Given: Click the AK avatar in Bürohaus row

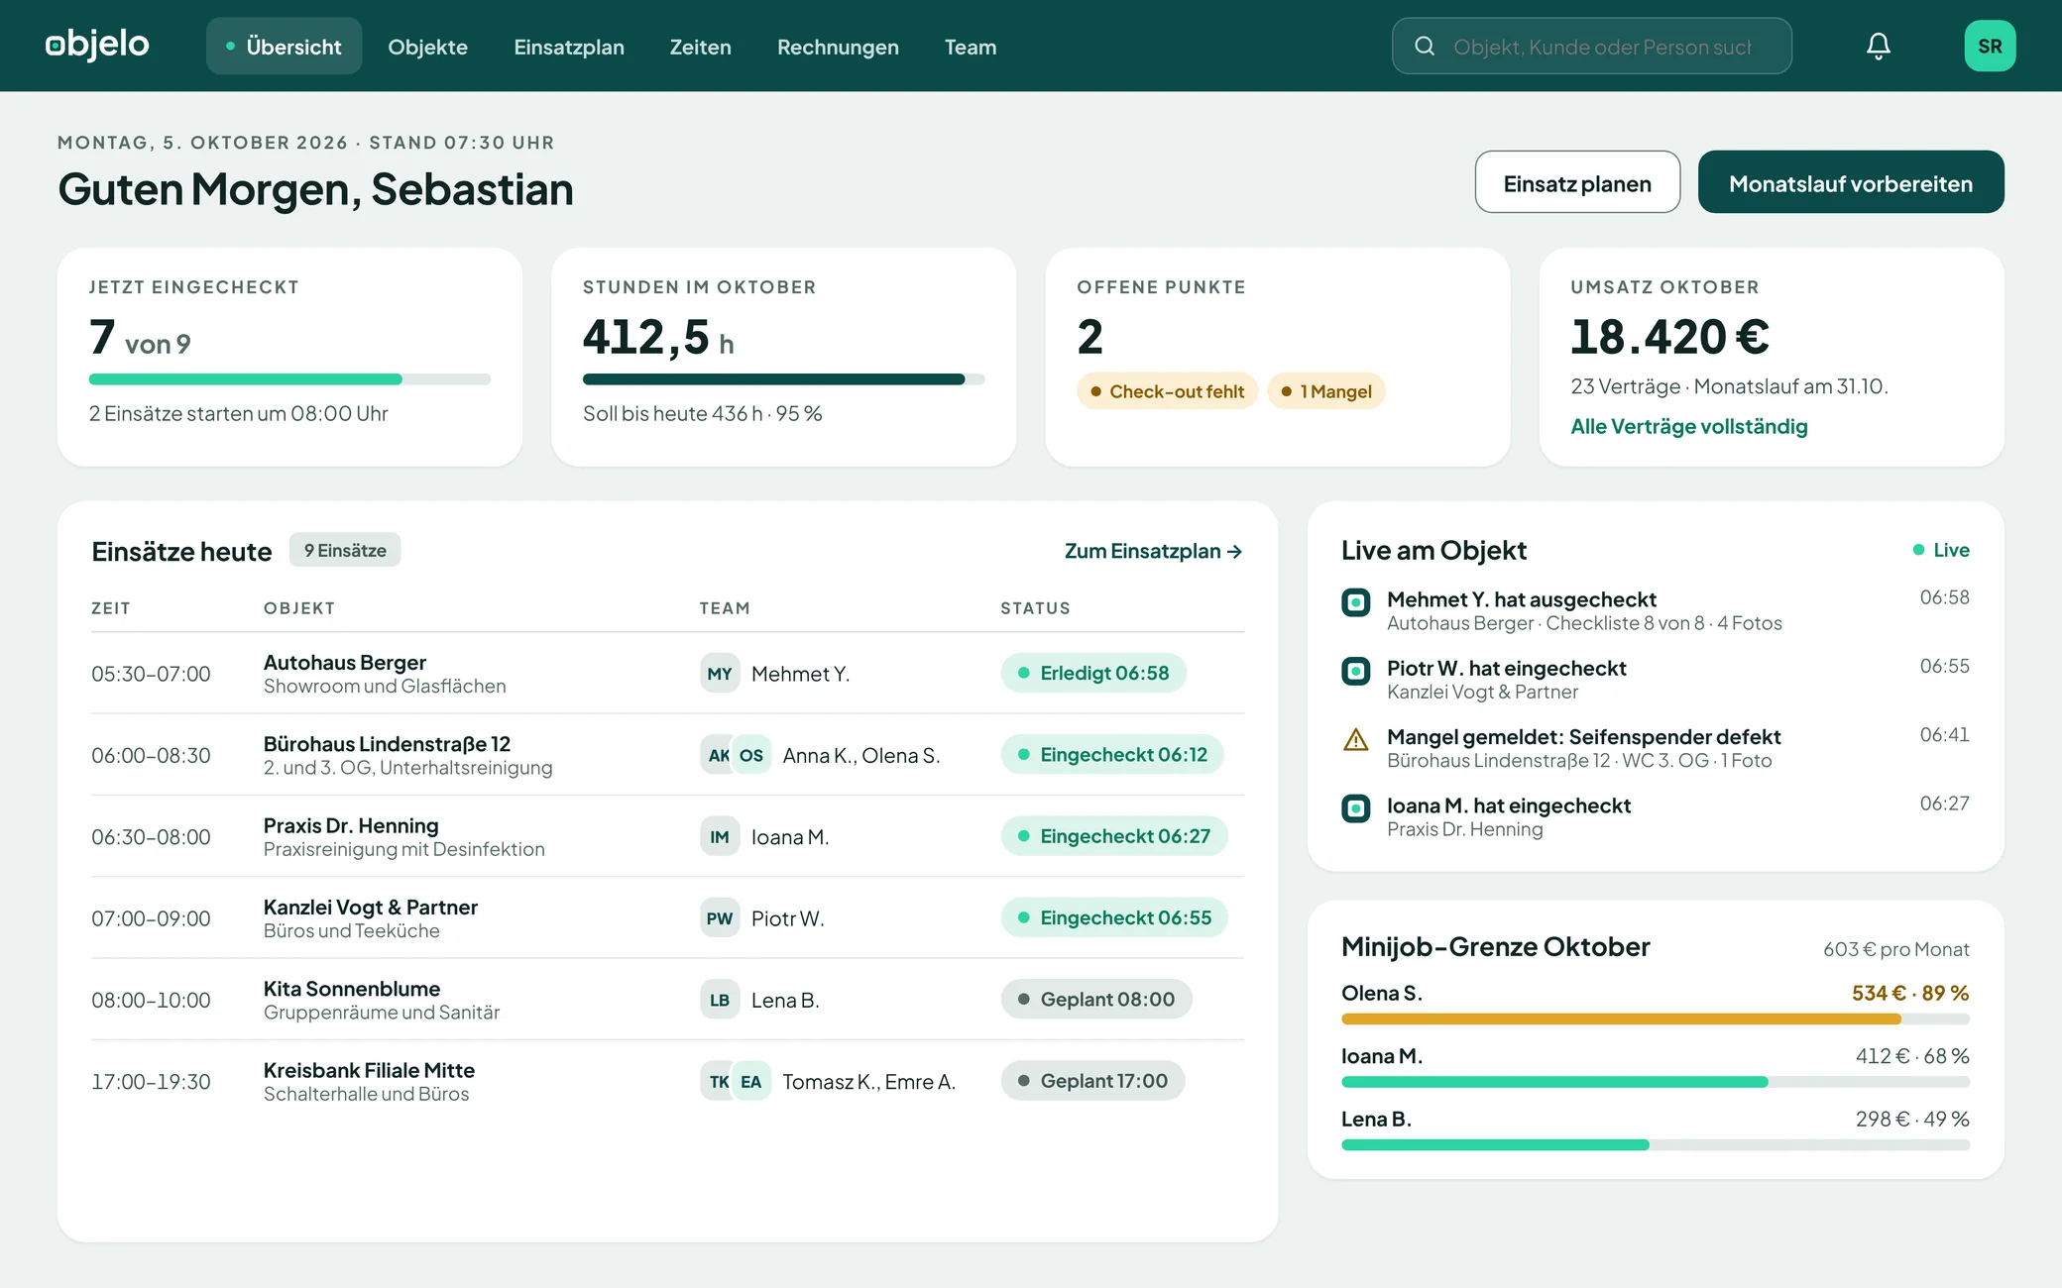Looking at the screenshot, I should pos(718,755).
